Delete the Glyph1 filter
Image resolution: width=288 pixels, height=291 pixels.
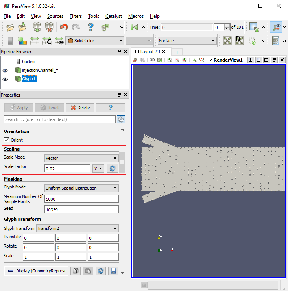tap(80, 108)
